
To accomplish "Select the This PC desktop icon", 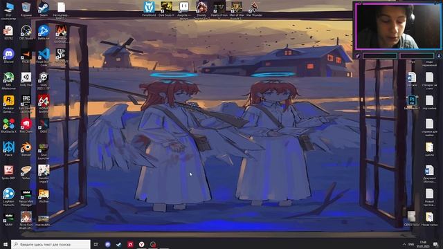I will pyautogui.click(x=8, y=11).
